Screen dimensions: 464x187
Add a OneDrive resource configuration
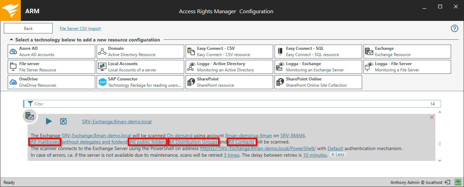pos(51,82)
